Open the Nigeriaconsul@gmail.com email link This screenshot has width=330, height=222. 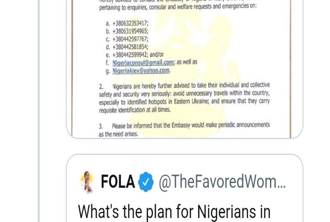coord(143,62)
